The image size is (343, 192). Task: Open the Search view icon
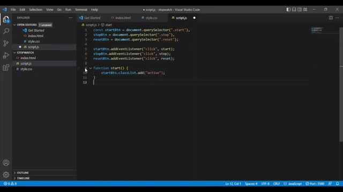point(6,31)
